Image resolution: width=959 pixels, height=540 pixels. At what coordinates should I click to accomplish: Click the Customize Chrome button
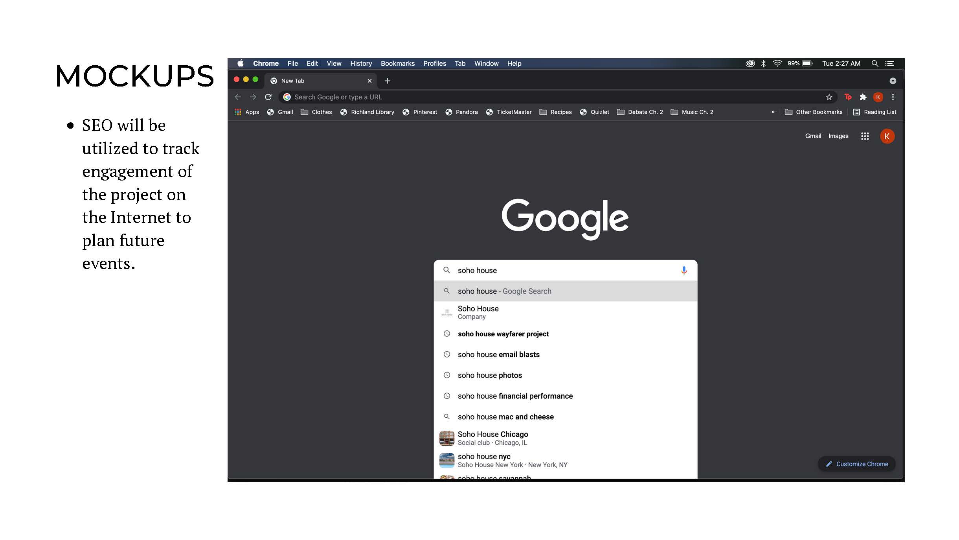tap(856, 464)
